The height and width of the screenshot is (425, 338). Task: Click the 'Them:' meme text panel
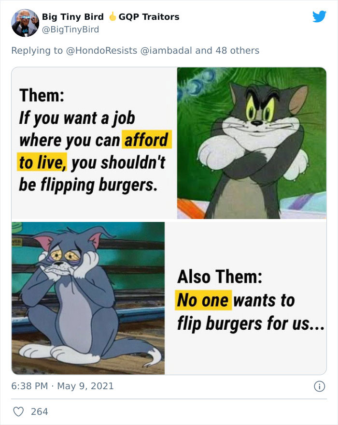(x=94, y=143)
